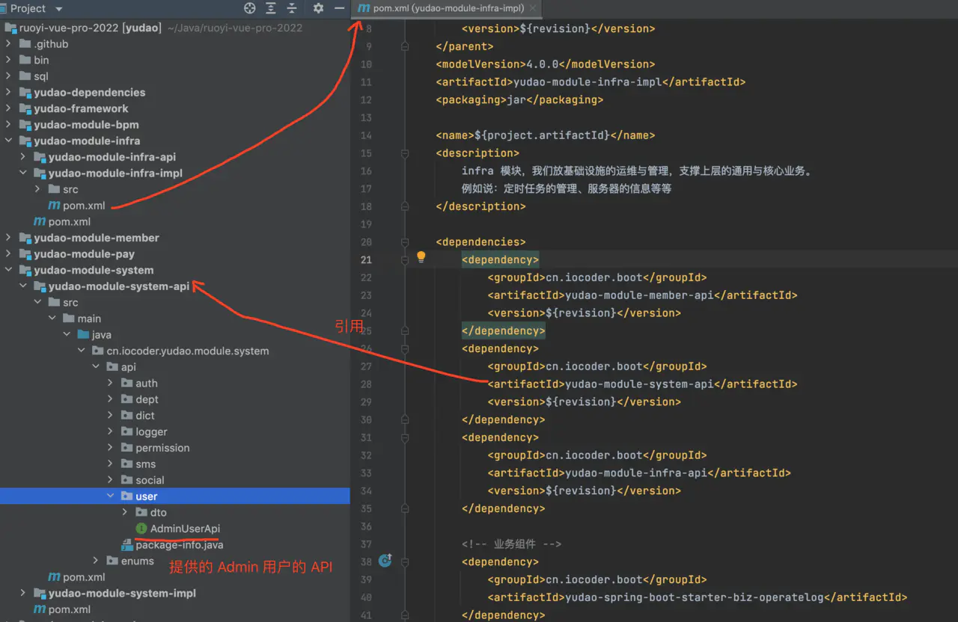Click the gutter icon on line 38
The width and height of the screenshot is (958, 622).
click(x=385, y=560)
